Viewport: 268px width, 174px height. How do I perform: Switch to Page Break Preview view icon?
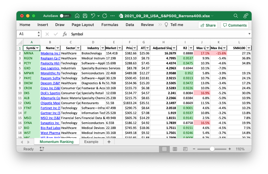[x=185, y=149]
